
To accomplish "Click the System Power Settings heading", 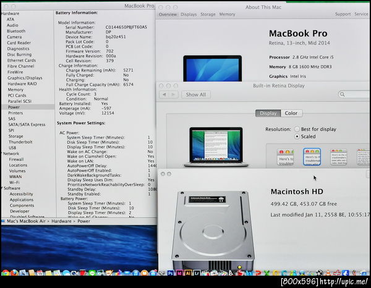I will 81,123.
